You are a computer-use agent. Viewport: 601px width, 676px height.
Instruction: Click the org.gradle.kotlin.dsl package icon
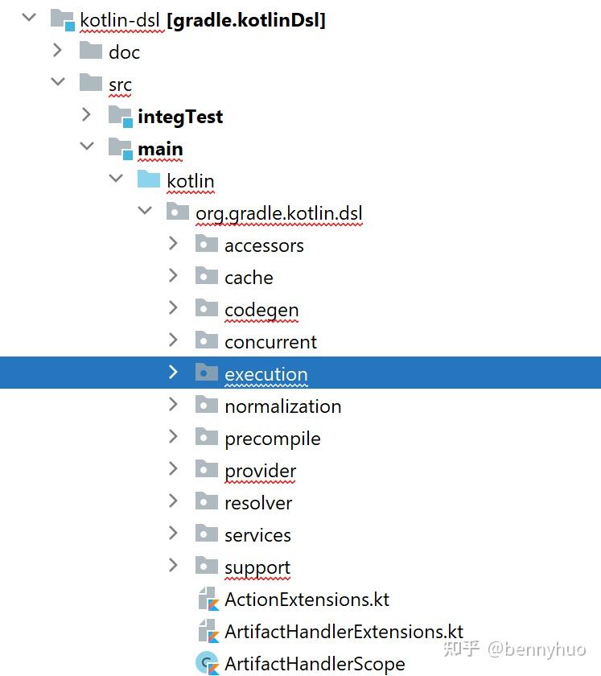click(179, 212)
